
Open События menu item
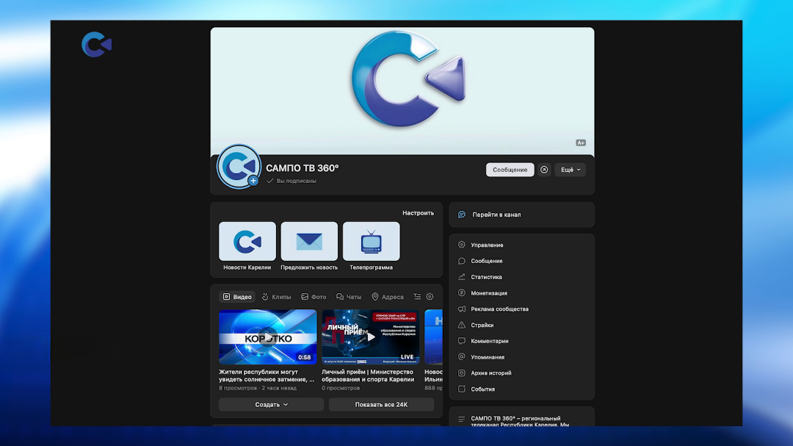pyautogui.click(x=522, y=389)
